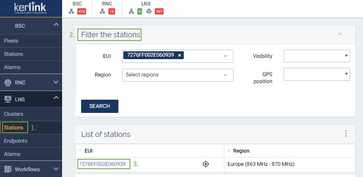Click the red 474 BSC alert badge
The image size is (363, 177).
click(x=82, y=11)
